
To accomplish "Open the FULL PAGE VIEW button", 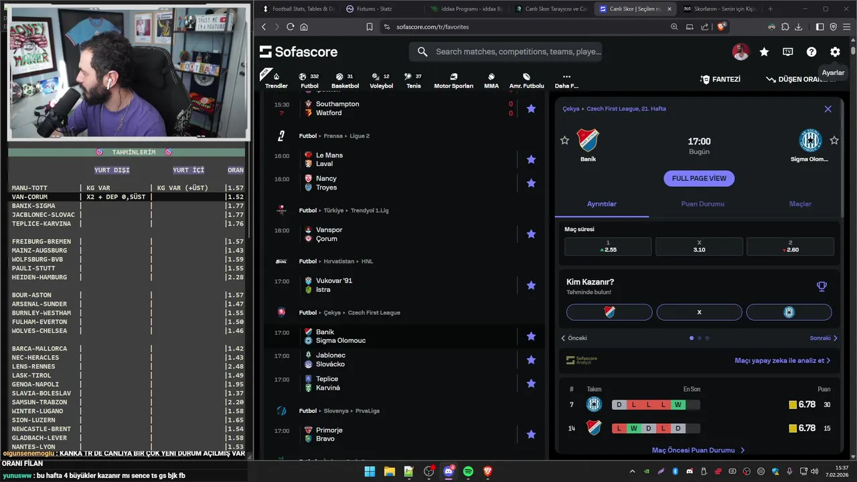I will click(699, 179).
